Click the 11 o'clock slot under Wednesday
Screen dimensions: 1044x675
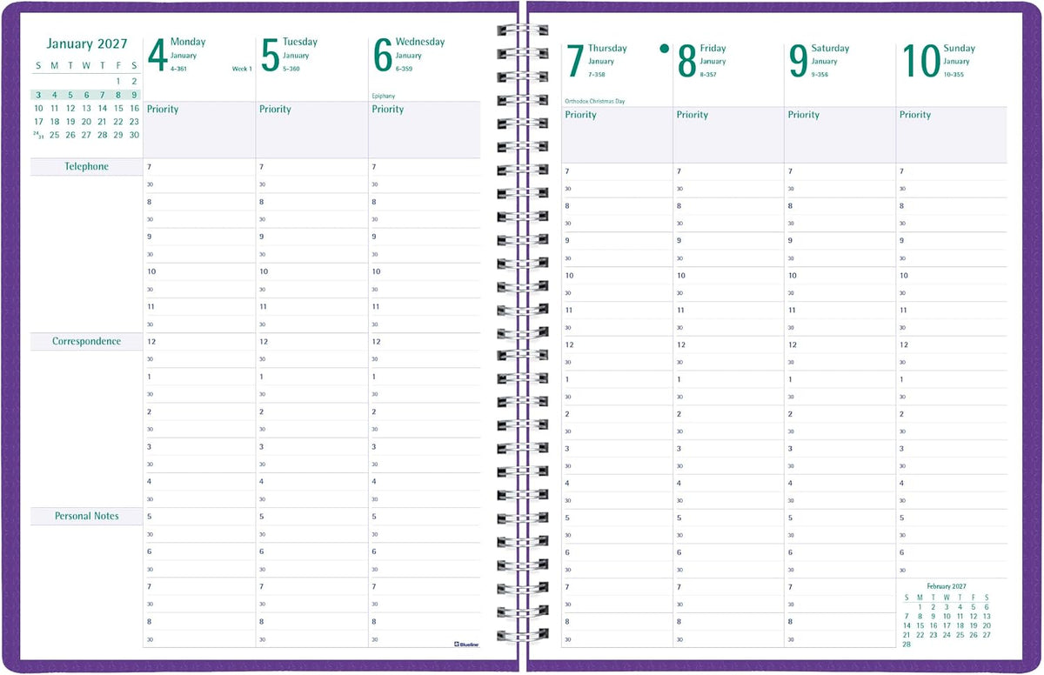(425, 306)
